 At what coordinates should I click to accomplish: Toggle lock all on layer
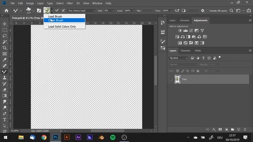(x=198, y=71)
